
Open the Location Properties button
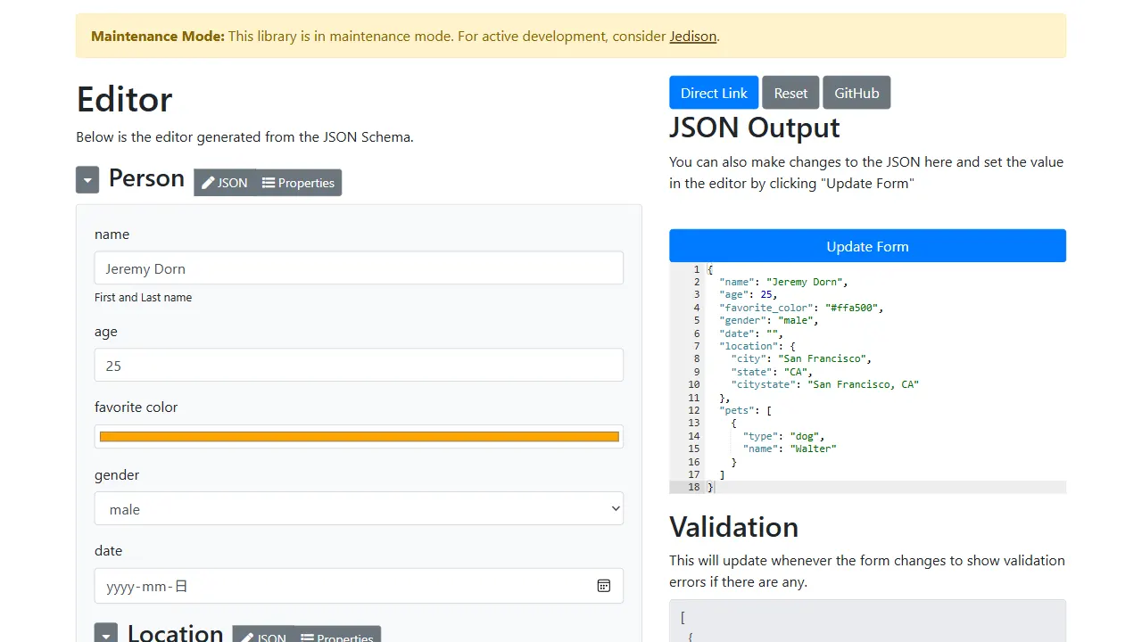[x=338, y=636]
